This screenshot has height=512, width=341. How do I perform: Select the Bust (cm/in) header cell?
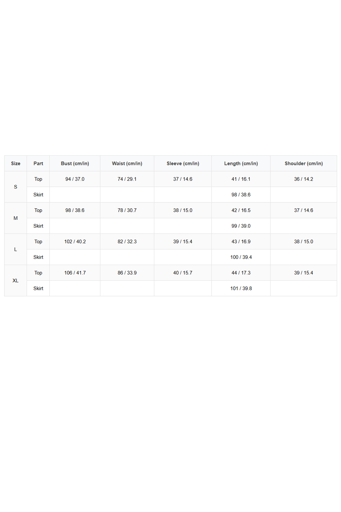75,163
